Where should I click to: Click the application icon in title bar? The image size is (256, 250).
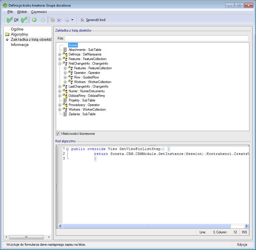tap(5, 5)
